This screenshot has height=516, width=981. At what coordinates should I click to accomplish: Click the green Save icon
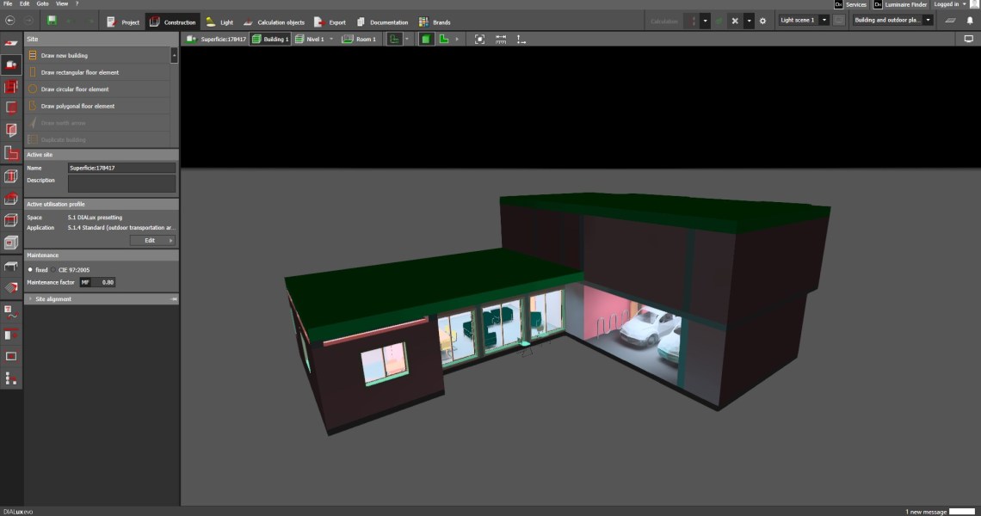pyautogui.click(x=52, y=21)
